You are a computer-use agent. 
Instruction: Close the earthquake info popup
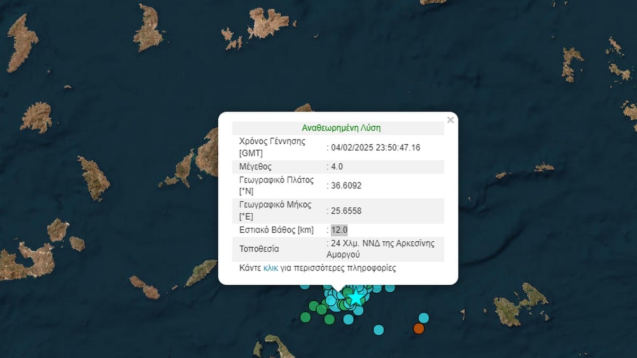point(450,120)
